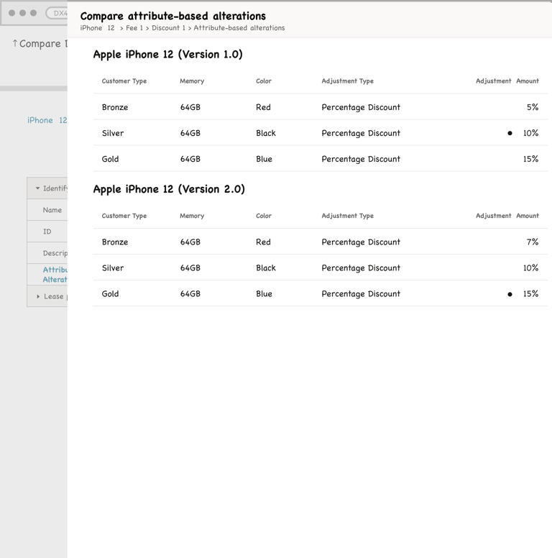Collapse the Identifiers section triangle
This screenshot has height=558, width=552.
(37, 188)
